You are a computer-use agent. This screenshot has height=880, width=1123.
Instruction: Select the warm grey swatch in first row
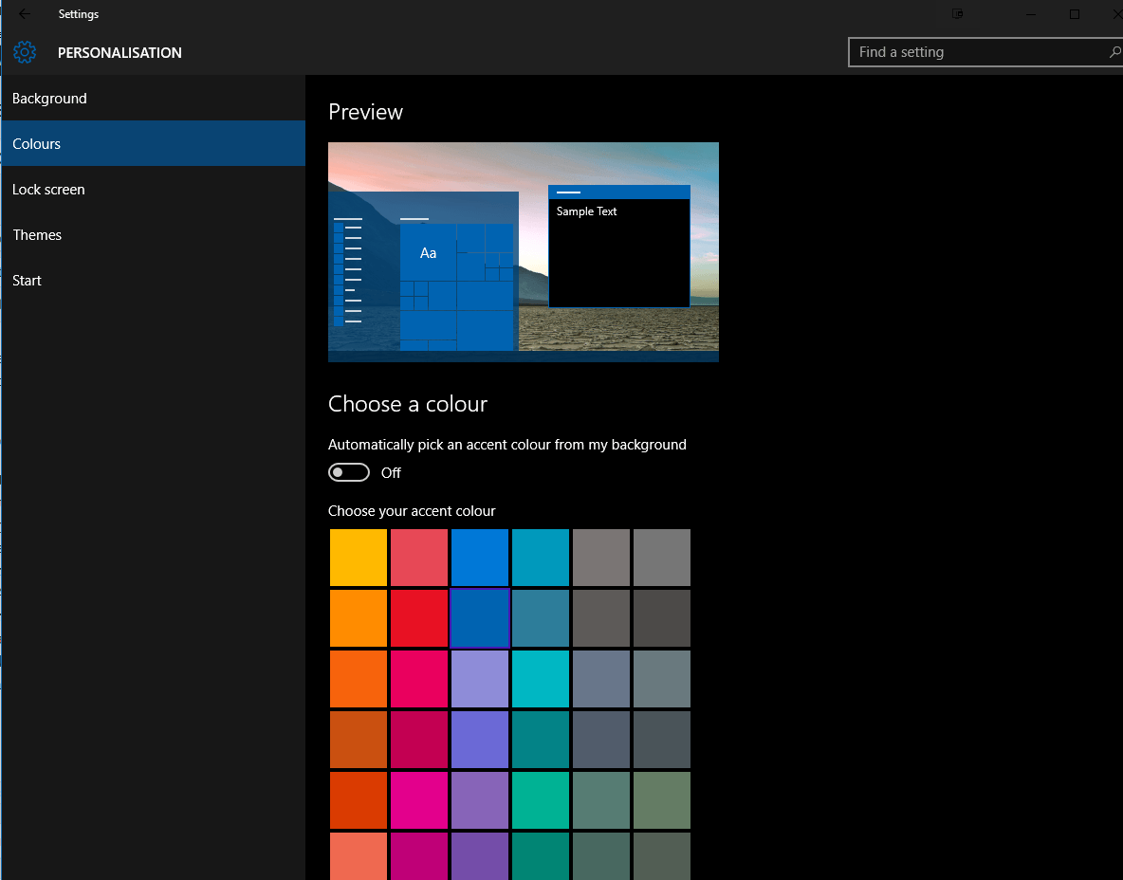click(x=601, y=558)
